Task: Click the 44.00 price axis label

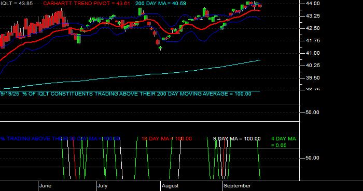Action: tap(313, 4)
